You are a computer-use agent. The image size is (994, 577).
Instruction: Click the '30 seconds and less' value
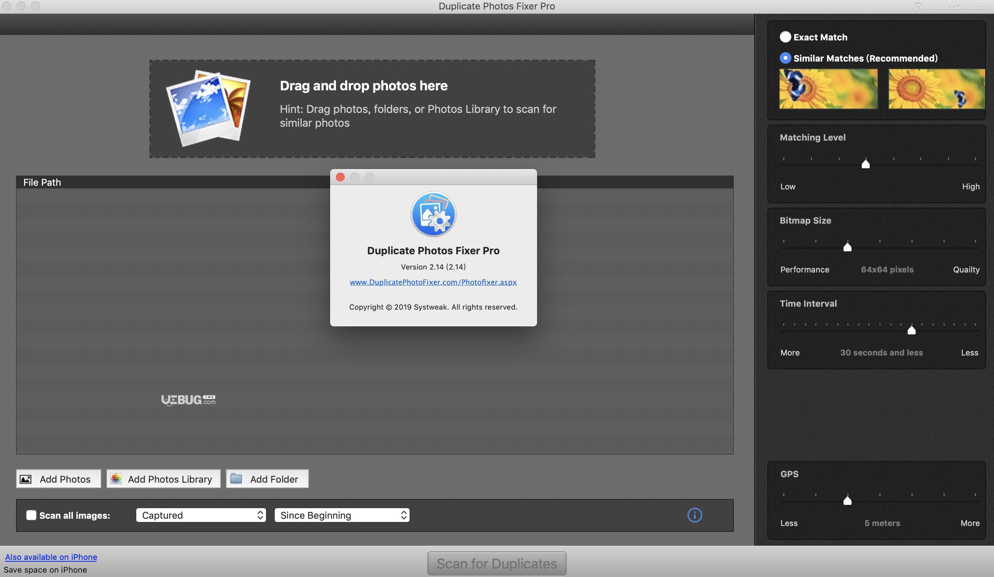click(881, 353)
